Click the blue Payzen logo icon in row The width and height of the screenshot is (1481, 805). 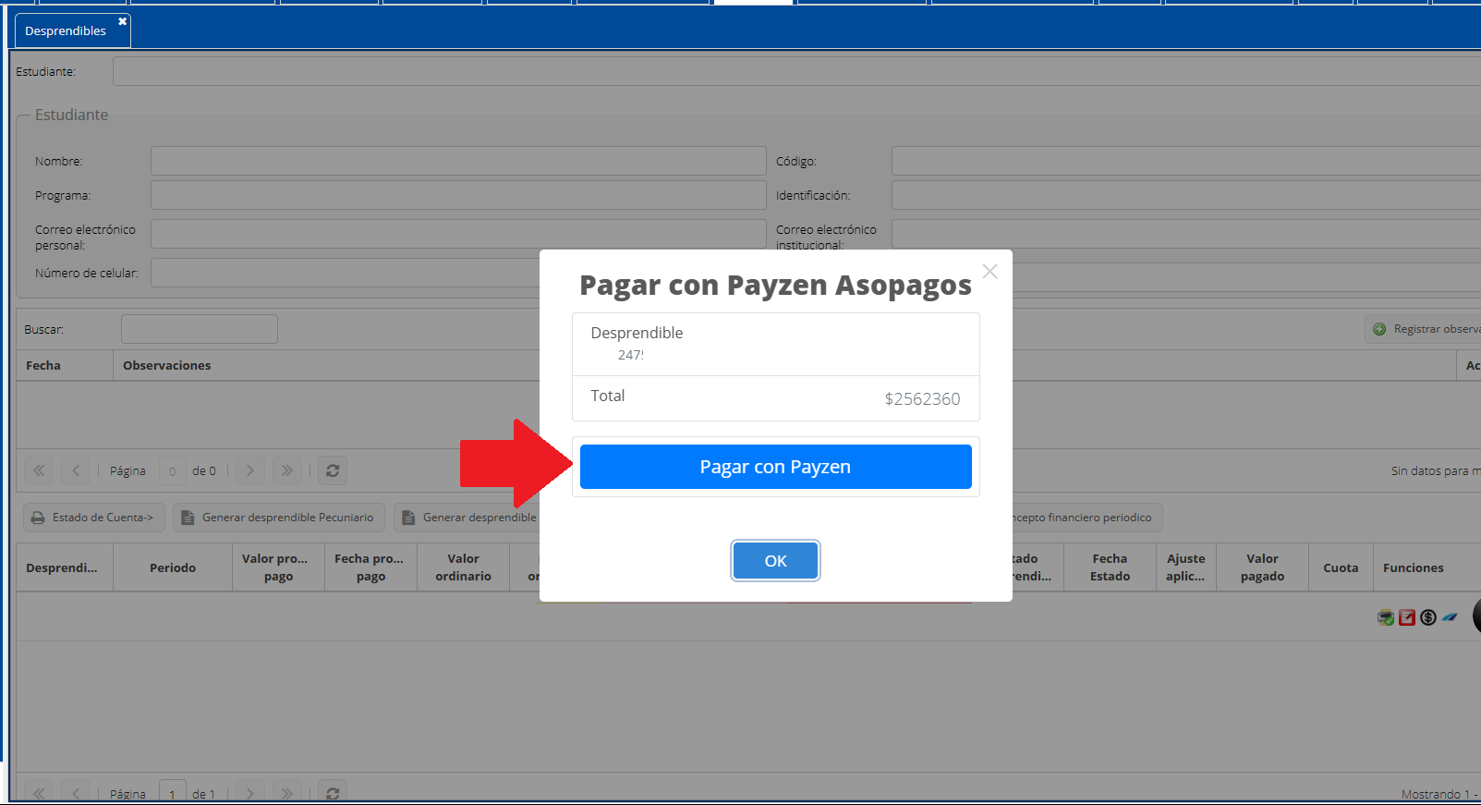click(1450, 617)
